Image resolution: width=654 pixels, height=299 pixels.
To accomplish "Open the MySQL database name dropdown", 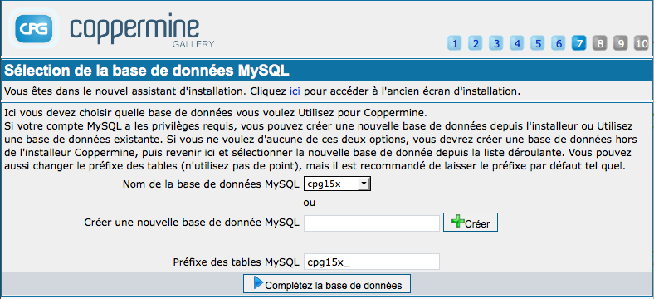I will [x=338, y=184].
